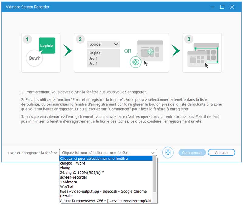This screenshot has width=243, height=205.
Task: Select "caogao - Word" from the list
Action: [x=73, y=163]
